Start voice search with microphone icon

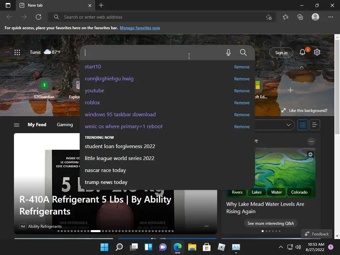(x=228, y=52)
